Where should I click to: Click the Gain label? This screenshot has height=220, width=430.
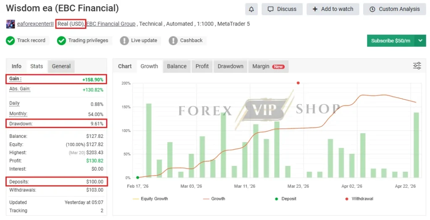[x=15, y=79]
